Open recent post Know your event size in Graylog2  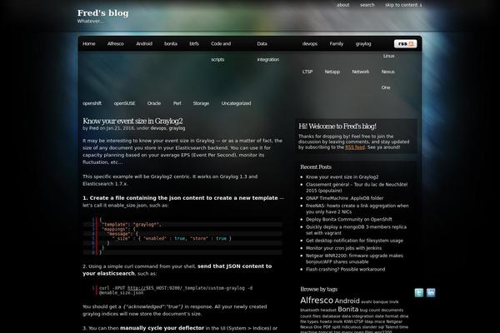pyautogui.click(x=342, y=176)
